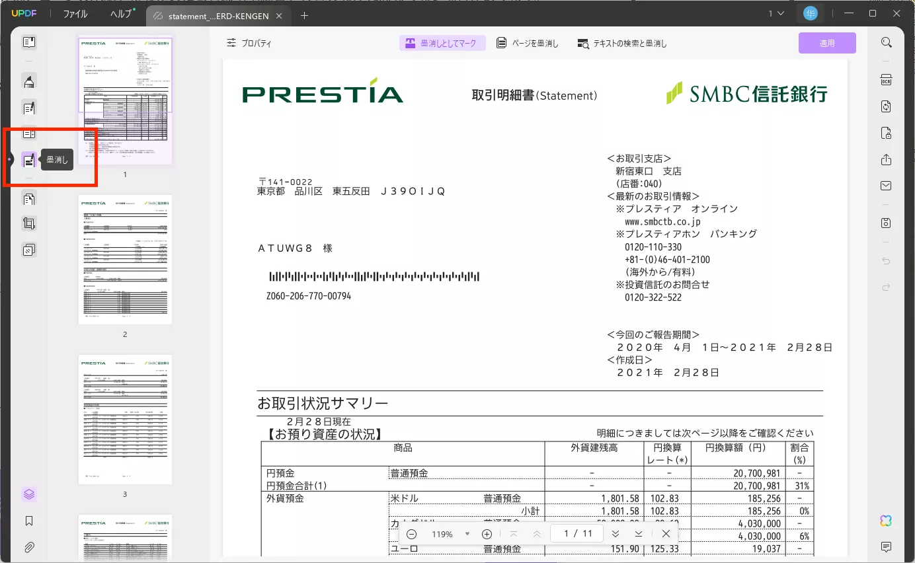Select page 1 thumbnail
The width and height of the screenshot is (915, 563).
click(125, 100)
